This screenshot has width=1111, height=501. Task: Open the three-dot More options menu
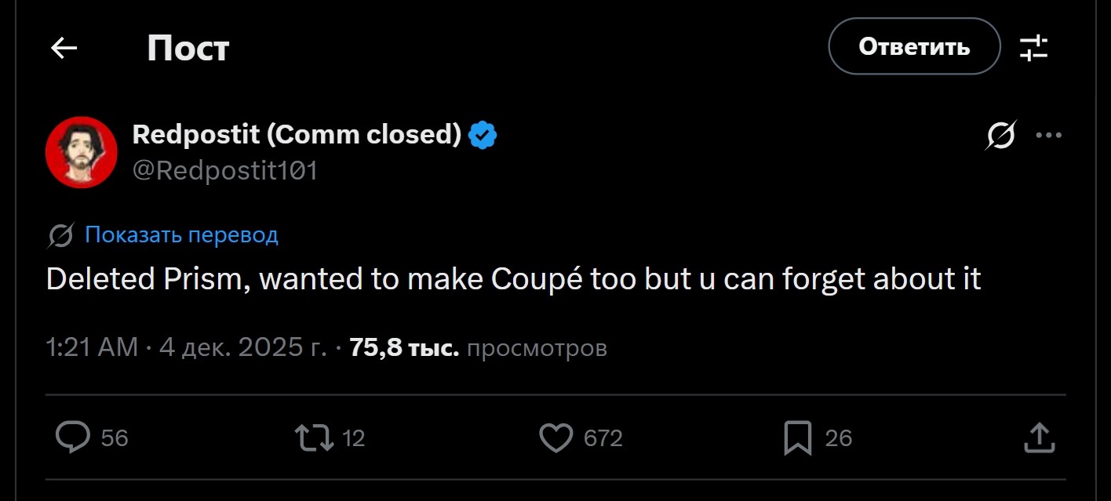(x=1048, y=136)
